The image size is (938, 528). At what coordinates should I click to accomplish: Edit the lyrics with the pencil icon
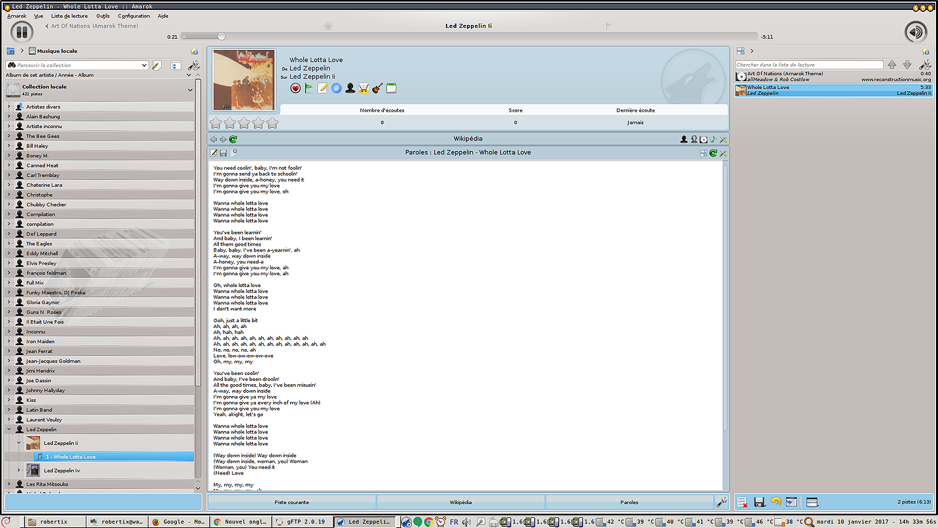(214, 153)
